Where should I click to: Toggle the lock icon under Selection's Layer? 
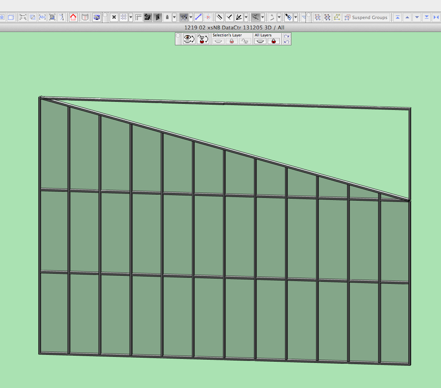[231, 40]
